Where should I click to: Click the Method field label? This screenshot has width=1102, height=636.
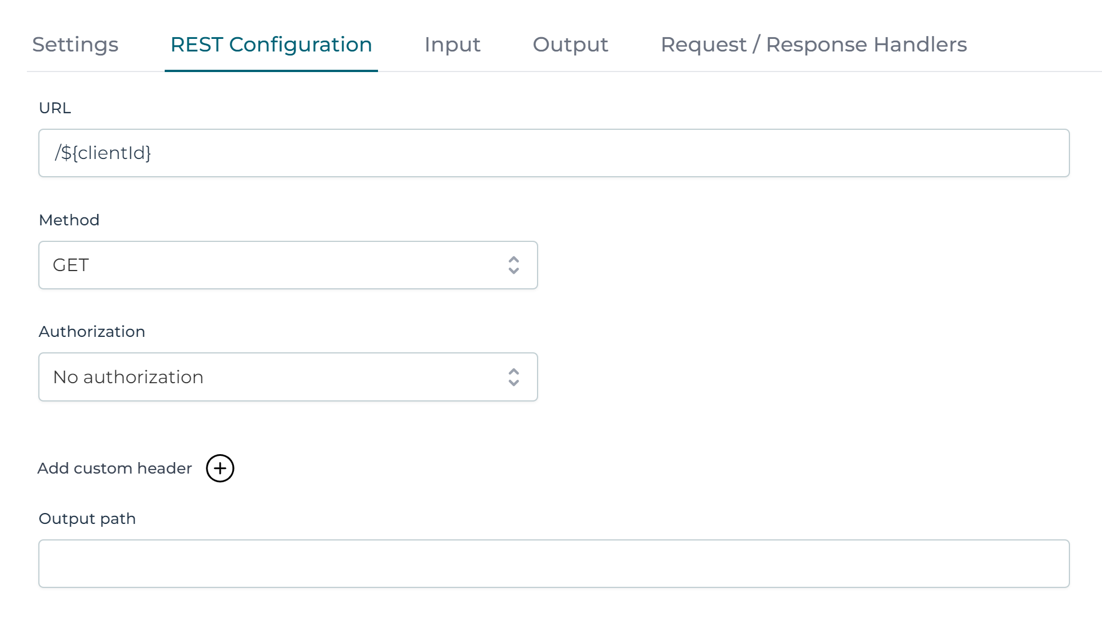pos(69,220)
